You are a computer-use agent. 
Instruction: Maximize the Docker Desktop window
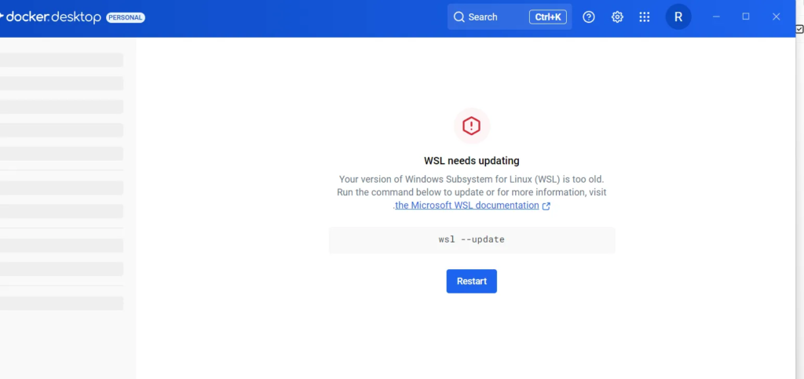click(746, 16)
